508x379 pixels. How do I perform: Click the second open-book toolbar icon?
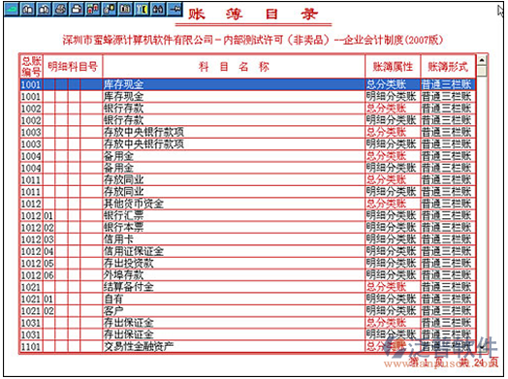coord(44,10)
